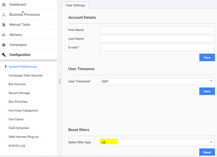Click the Configuration wrench icon
This screenshot has height=157, width=217.
point(4,55)
